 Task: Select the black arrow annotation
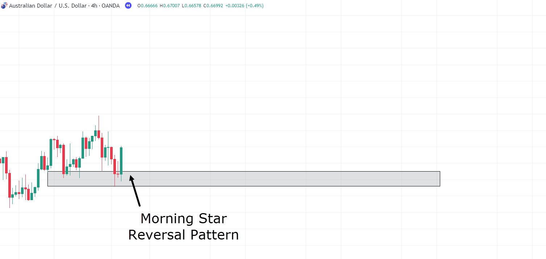click(135, 191)
